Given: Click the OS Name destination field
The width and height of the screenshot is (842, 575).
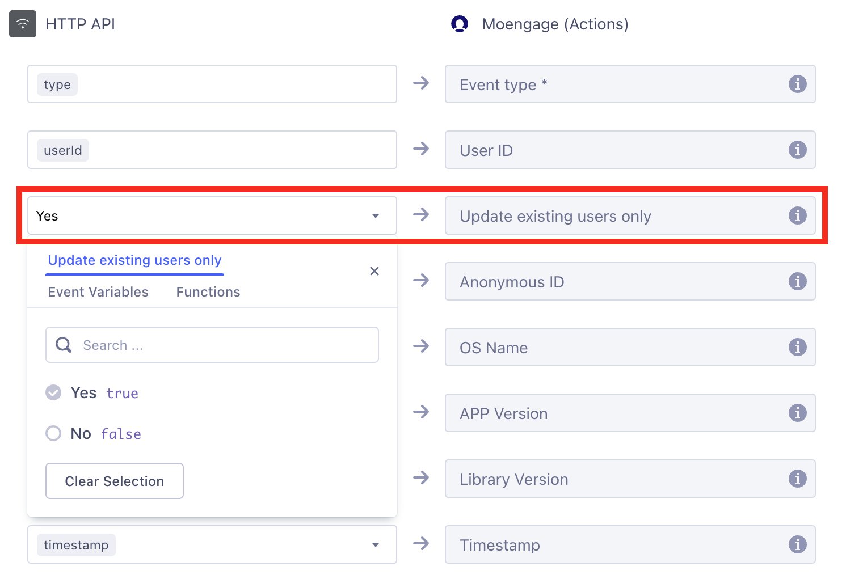Looking at the screenshot, I should [630, 347].
